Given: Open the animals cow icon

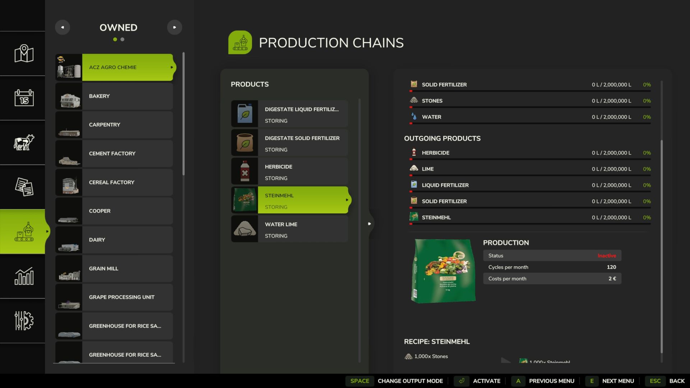Looking at the screenshot, I should 24,142.
